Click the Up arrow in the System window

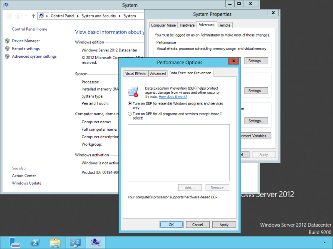pos(33,16)
